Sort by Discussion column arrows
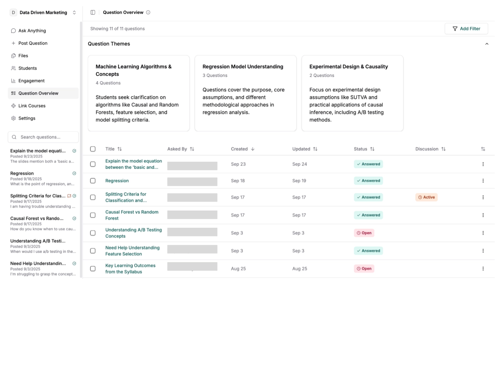 (443, 149)
